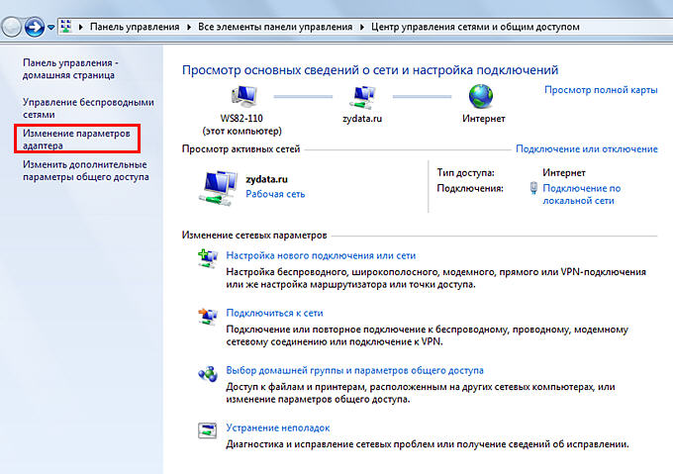Open Изменить дополнительные параметры общего доступа
Screen dimensions: 673x474
click(x=85, y=170)
